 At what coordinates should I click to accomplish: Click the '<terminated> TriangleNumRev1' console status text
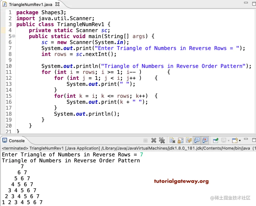click(33, 148)
